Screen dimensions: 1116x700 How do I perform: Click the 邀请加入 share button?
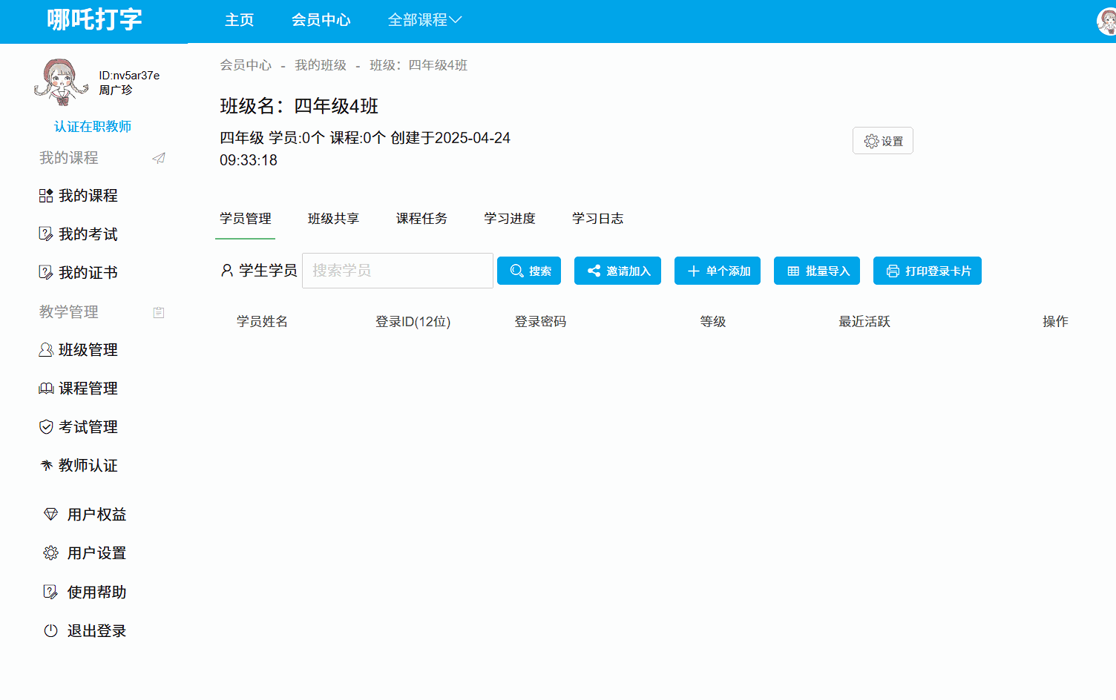point(617,271)
